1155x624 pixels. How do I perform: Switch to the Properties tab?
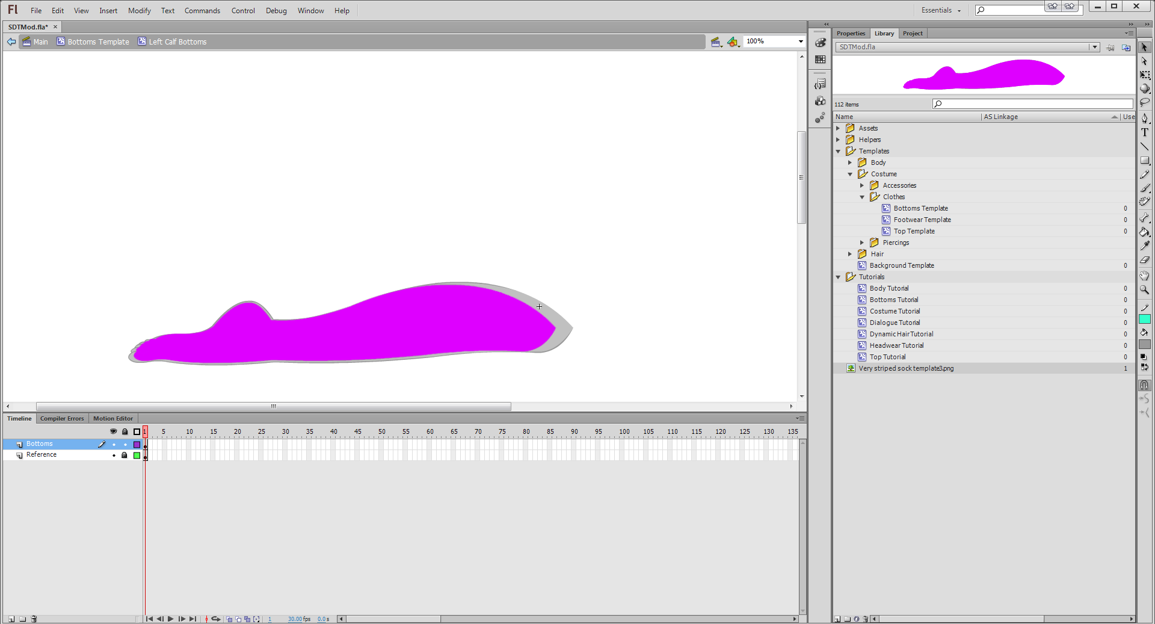point(851,34)
